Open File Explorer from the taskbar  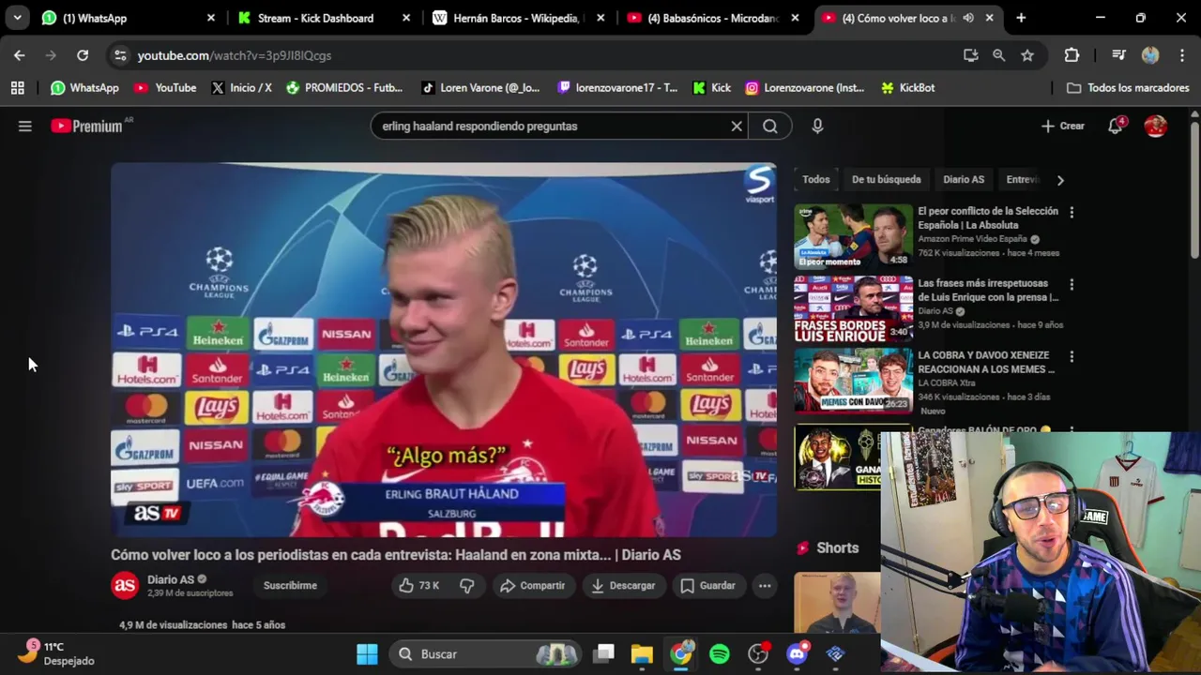pos(642,654)
